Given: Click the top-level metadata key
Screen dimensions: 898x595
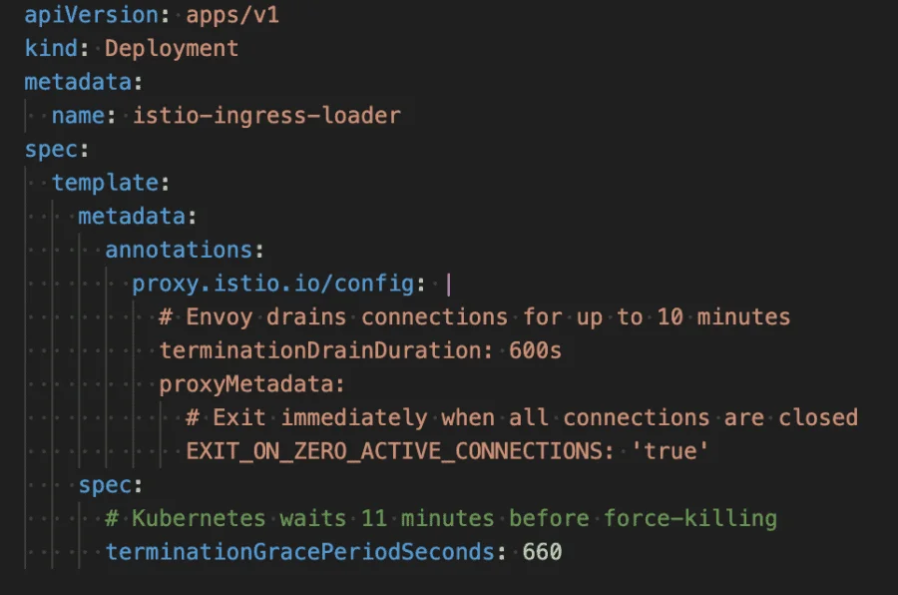Looking at the screenshot, I should coord(84,82).
